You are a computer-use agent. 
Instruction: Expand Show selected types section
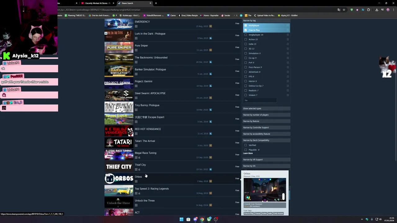[266, 108]
